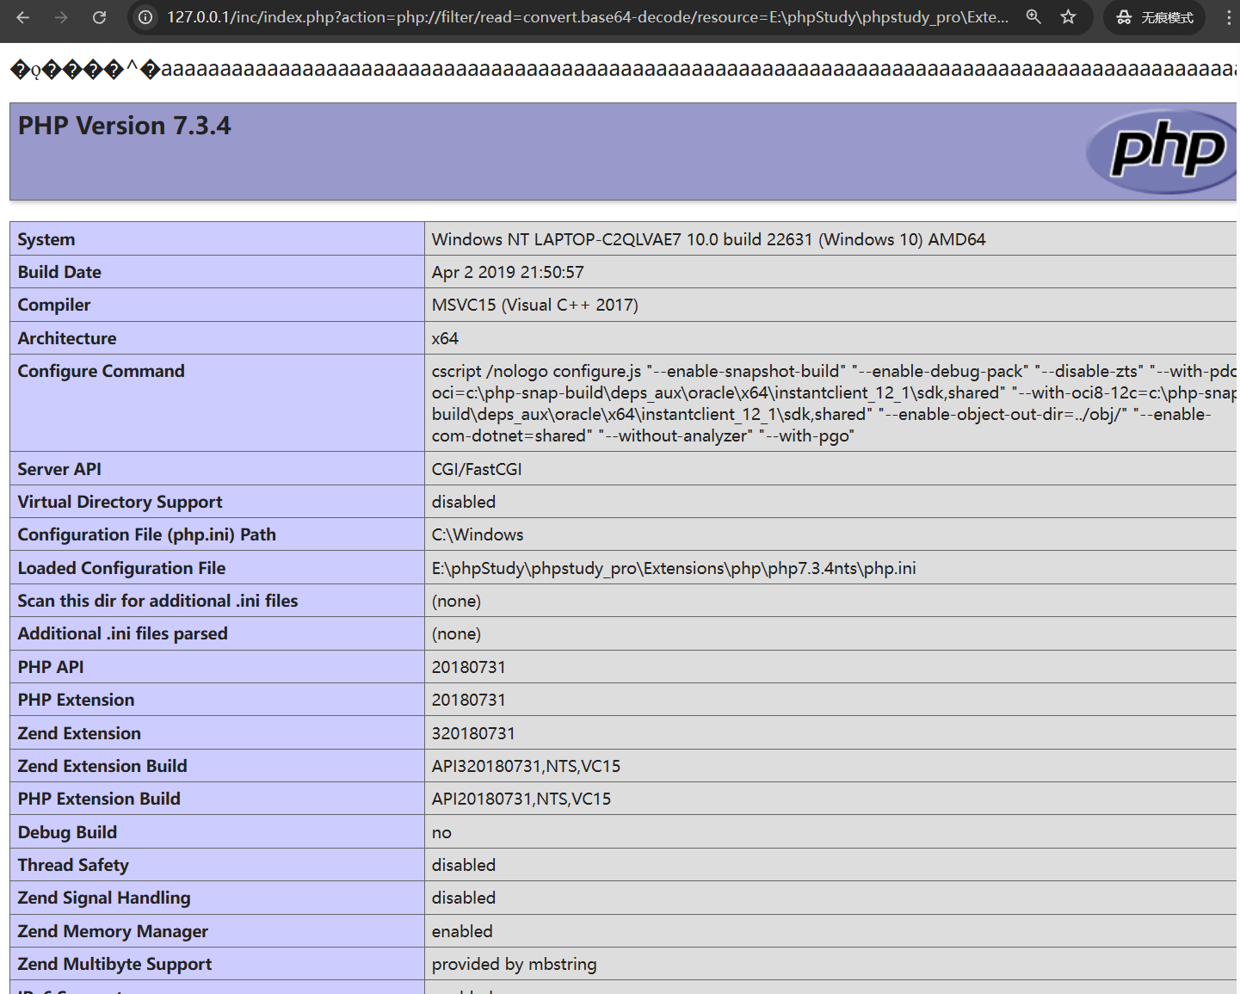Select the 'enabled' memory manager value
The image size is (1240, 994).
pos(462,931)
